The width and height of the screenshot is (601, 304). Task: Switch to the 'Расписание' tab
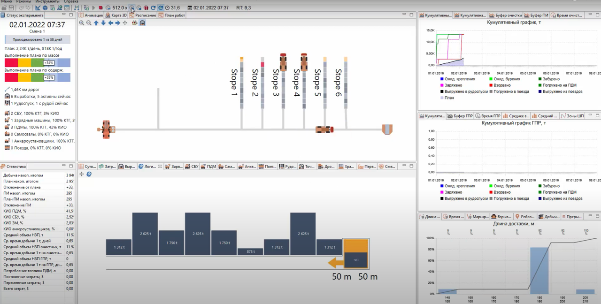pyautogui.click(x=143, y=15)
